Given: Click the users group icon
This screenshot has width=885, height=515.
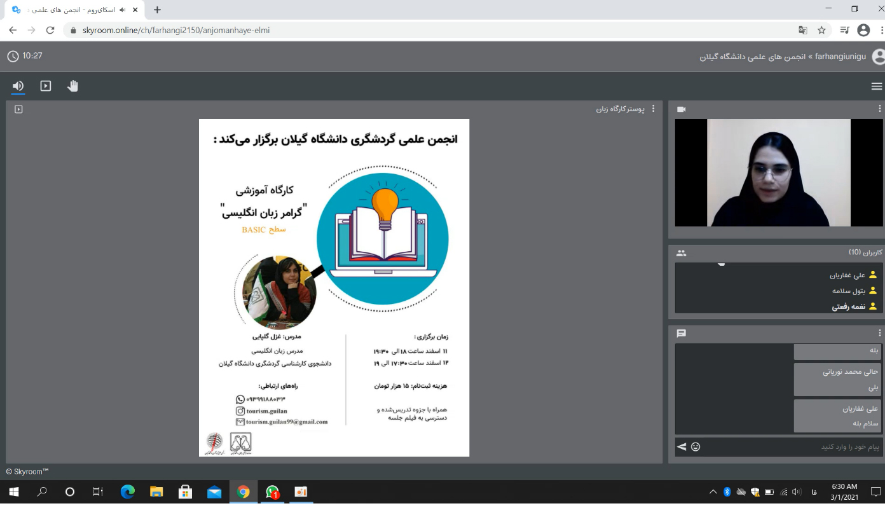Looking at the screenshot, I should tap(682, 253).
